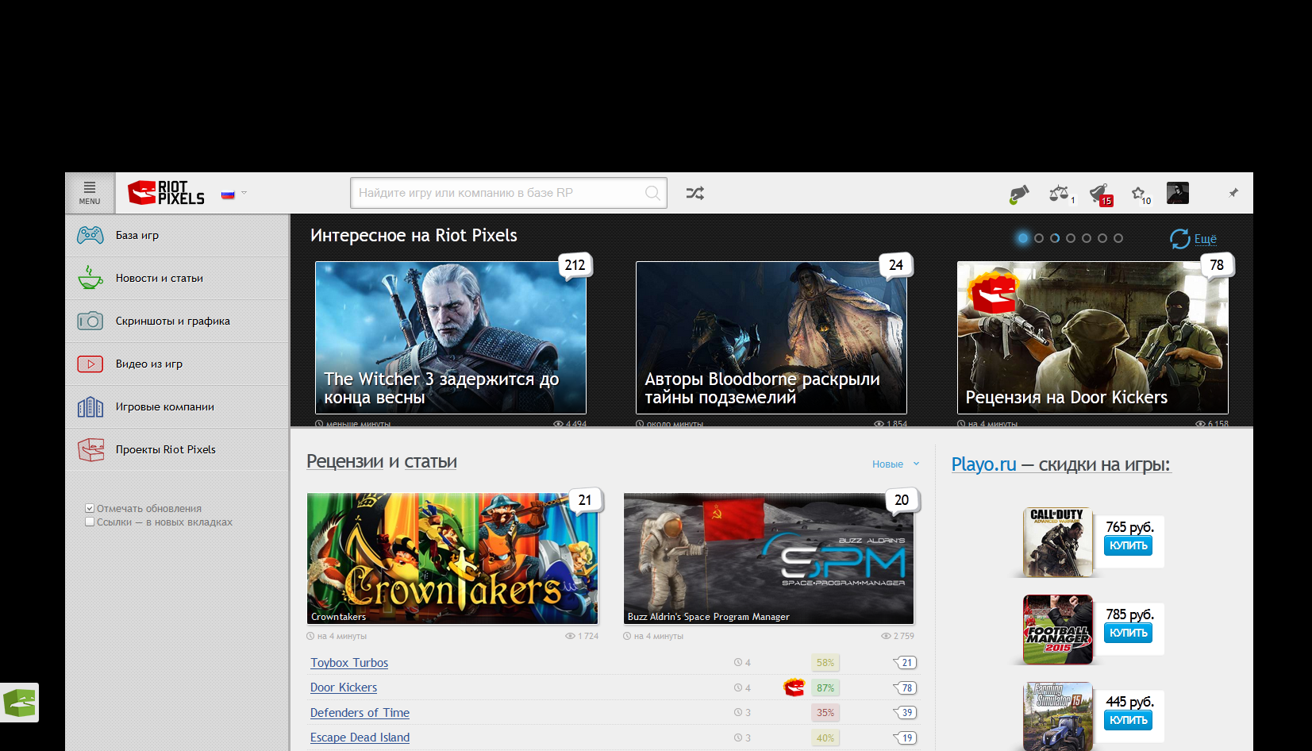
Task: Open the Bloodborne dungeons news card
Action: click(771, 337)
